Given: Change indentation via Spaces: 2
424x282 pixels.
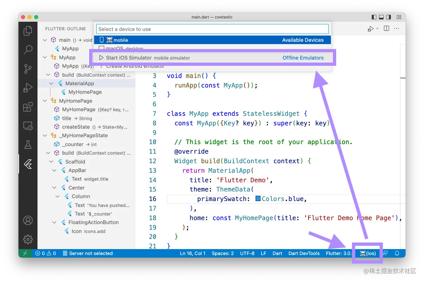Looking at the screenshot, I should pyautogui.click(x=223, y=253).
